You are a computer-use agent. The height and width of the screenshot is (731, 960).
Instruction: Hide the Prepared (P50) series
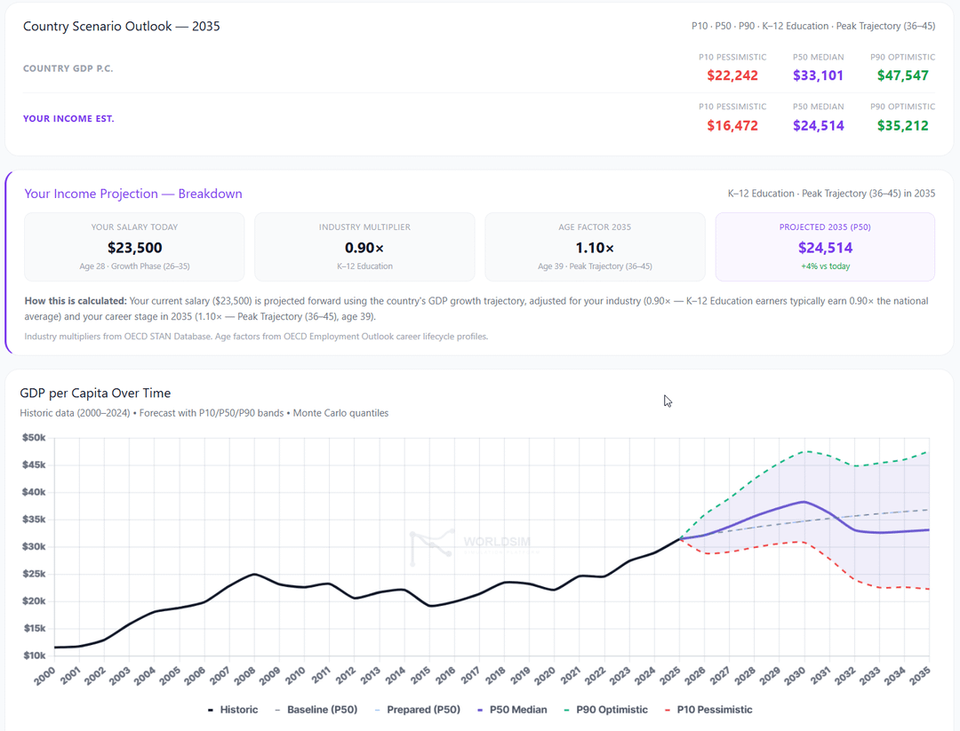(417, 710)
